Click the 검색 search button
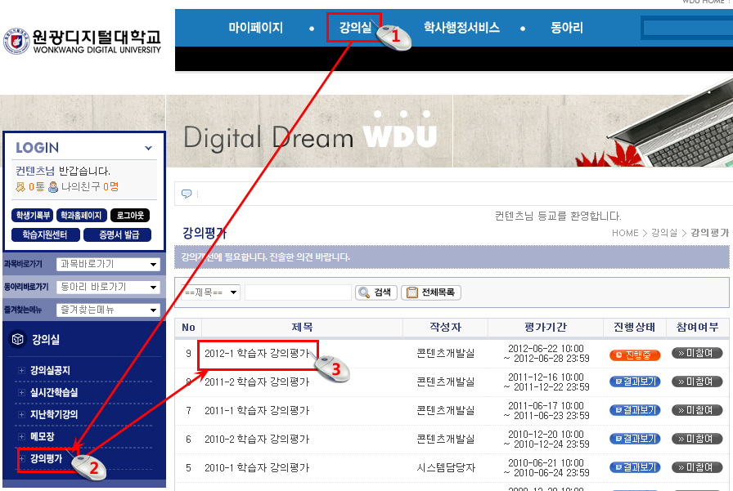733x491 pixels. tap(375, 292)
